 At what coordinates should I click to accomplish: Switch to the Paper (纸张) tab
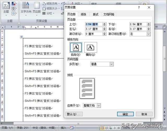83,14
